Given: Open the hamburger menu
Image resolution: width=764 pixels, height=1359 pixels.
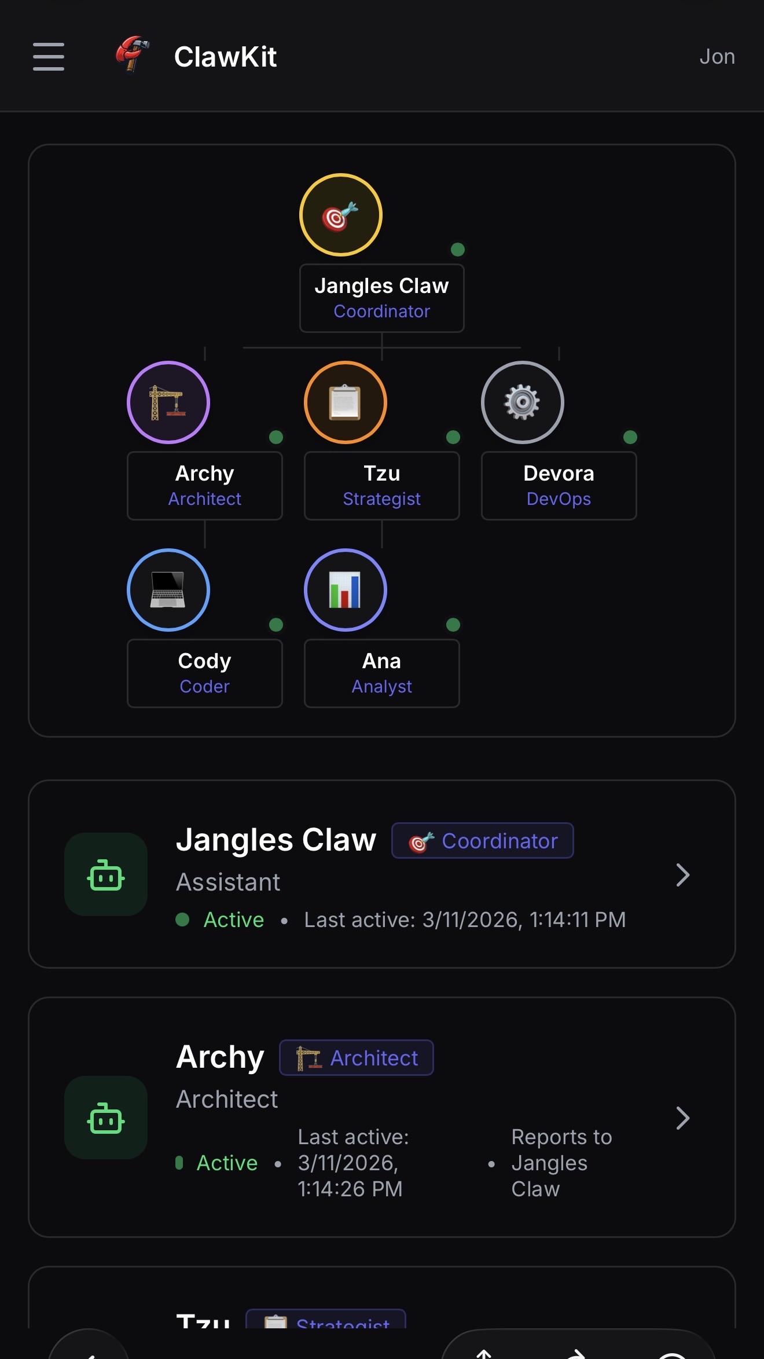Looking at the screenshot, I should point(49,57).
